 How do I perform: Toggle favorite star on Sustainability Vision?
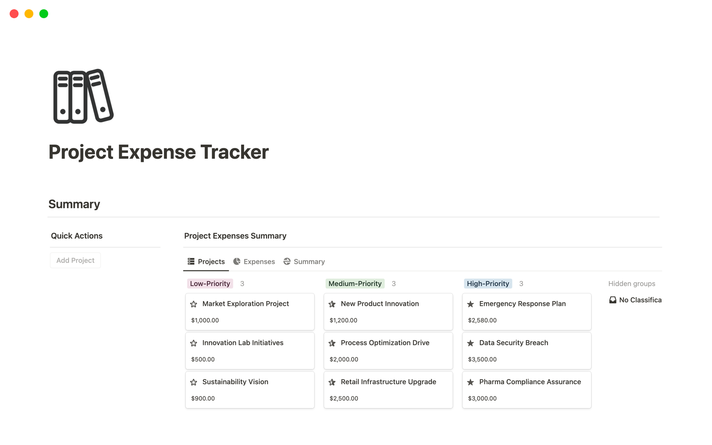(x=193, y=382)
